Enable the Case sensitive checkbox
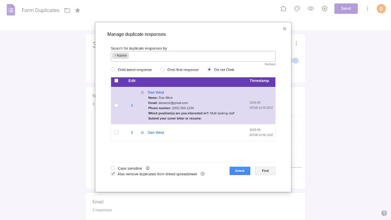This screenshot has width=391, height=220. (x=113, y=168)
